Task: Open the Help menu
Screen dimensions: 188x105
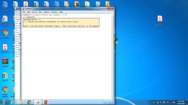Action: [61, 12]
